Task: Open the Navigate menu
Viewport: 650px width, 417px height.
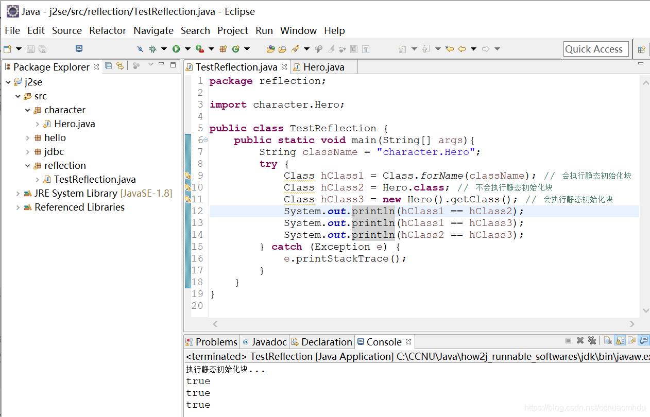Action: [153, 30]
